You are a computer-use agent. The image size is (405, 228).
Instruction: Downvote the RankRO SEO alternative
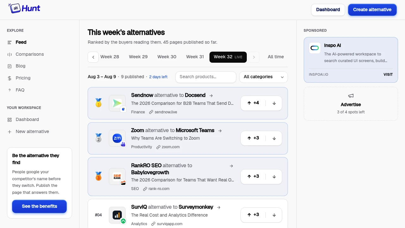pos(274,177)
